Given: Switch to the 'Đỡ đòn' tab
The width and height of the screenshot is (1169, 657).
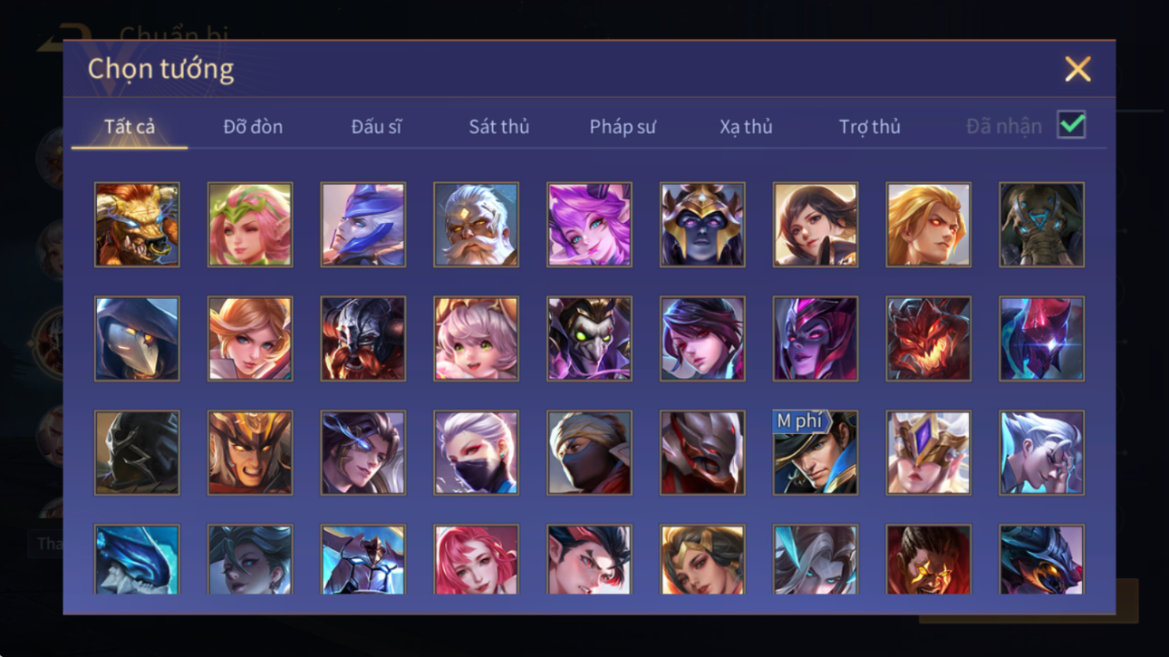Looking at the screenshot, I should pyautogui.click(x=253, y=127).
